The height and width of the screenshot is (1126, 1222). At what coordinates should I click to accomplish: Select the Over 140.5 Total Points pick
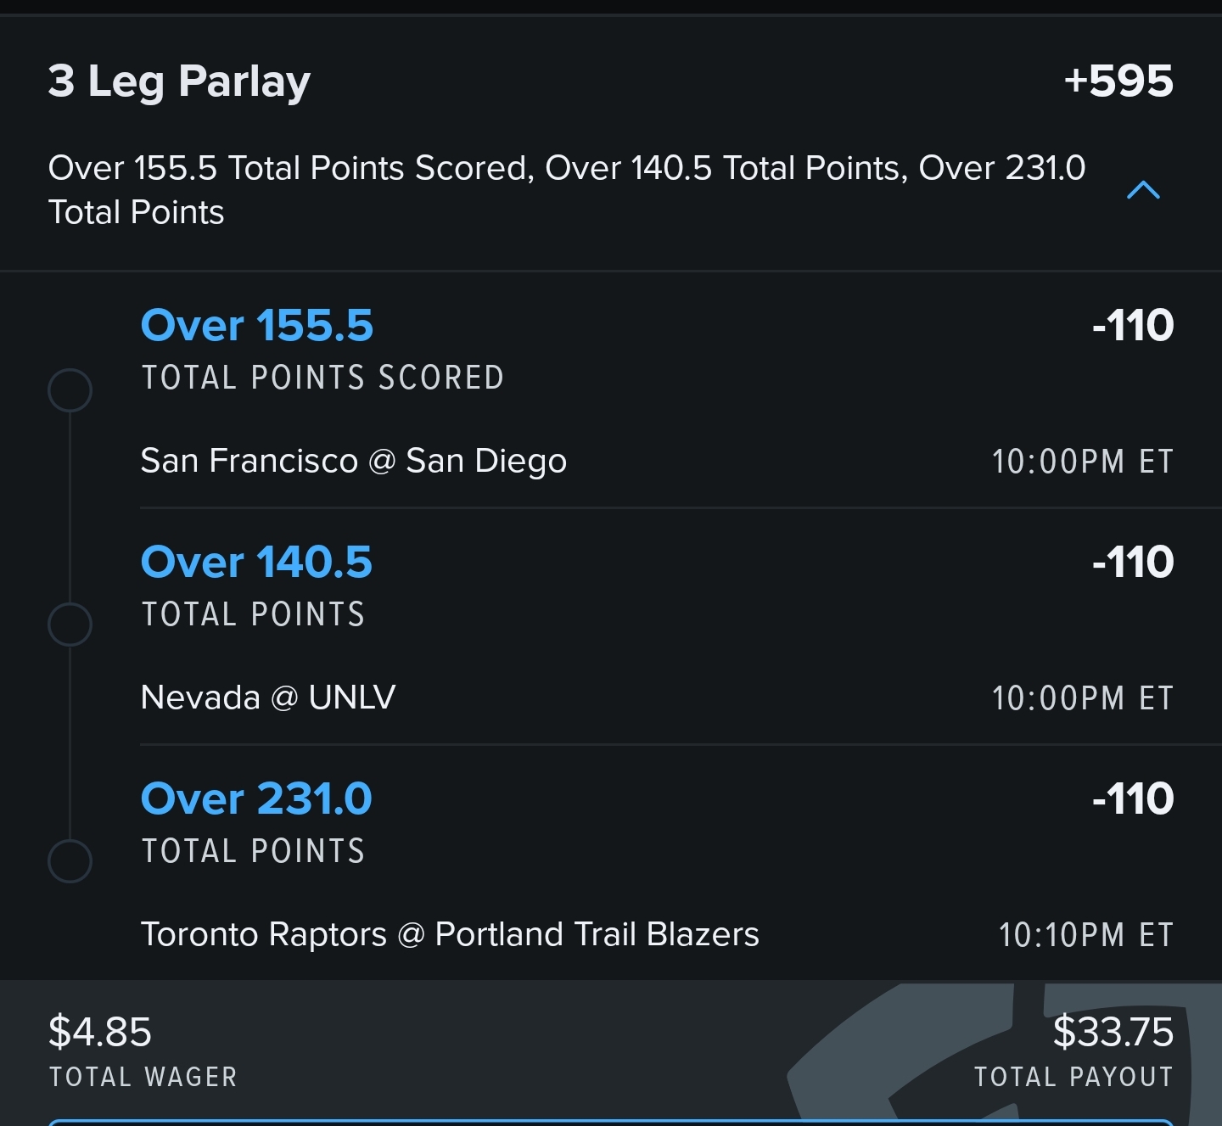coord(256,561)
